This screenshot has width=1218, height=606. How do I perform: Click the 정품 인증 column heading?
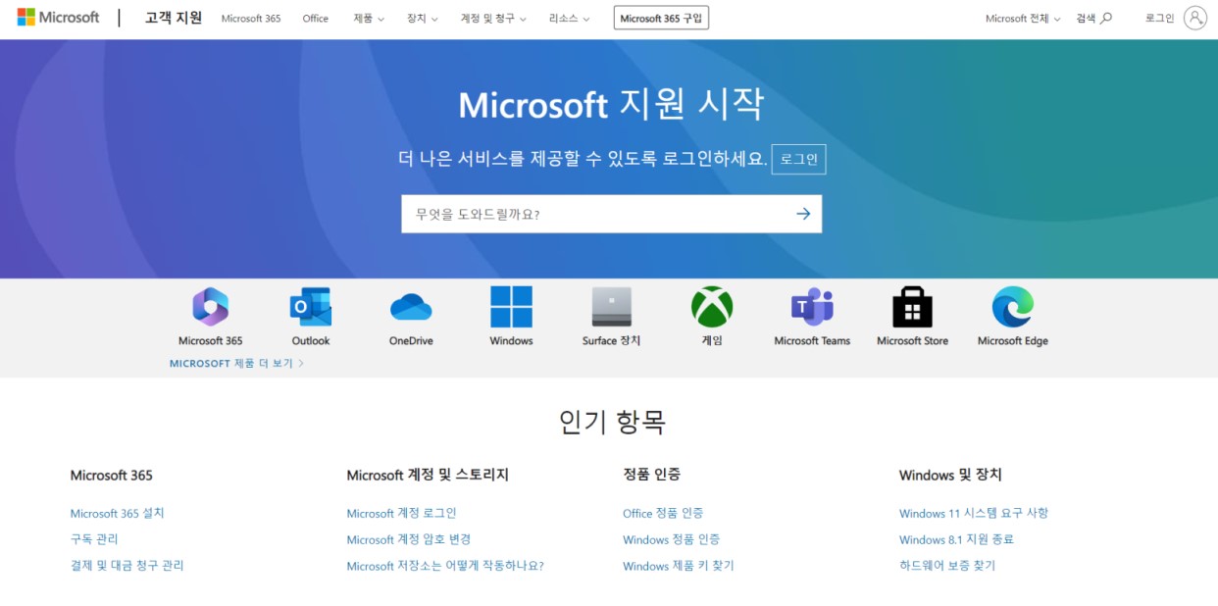click(651, 475)
